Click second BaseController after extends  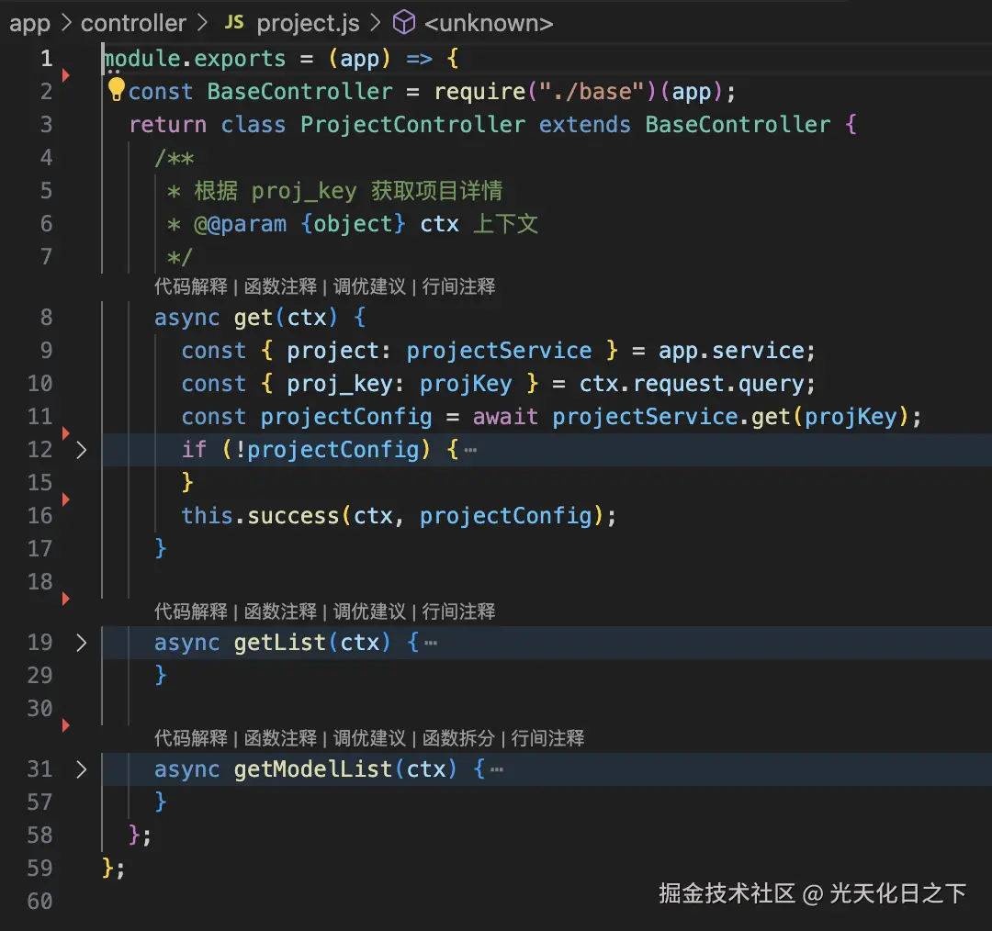pyautogui.click(x=738, y=125)
